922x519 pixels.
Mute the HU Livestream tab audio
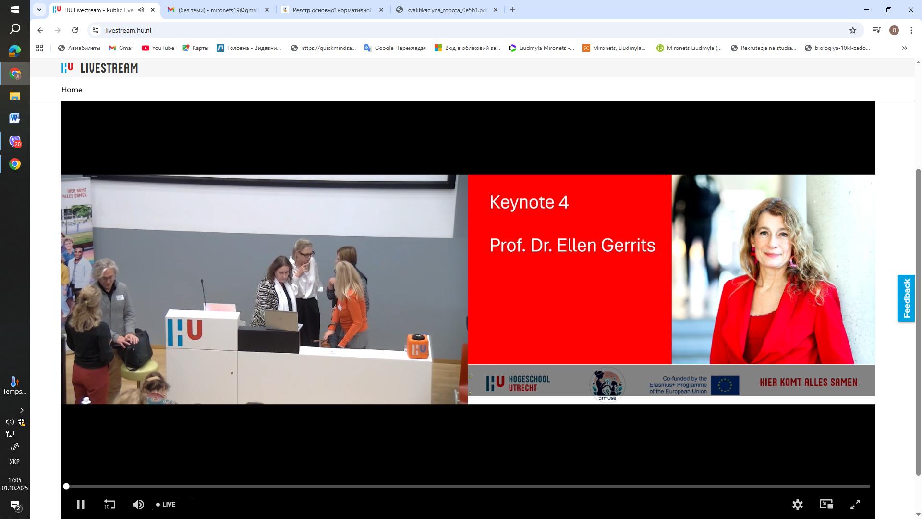[x=141, y=10]
